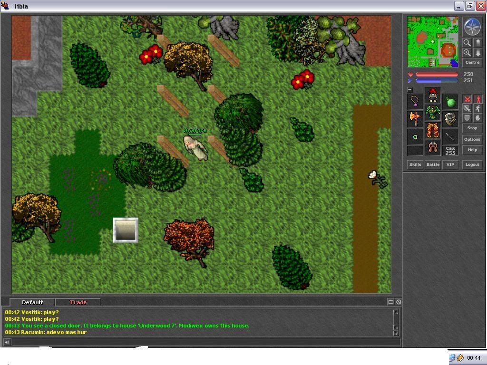Click the white flower on the dirt path

377,179
